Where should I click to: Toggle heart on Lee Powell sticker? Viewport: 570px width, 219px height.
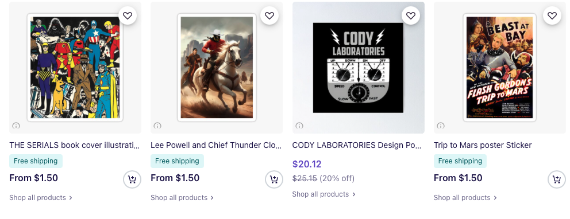click(x=269, y=15)
